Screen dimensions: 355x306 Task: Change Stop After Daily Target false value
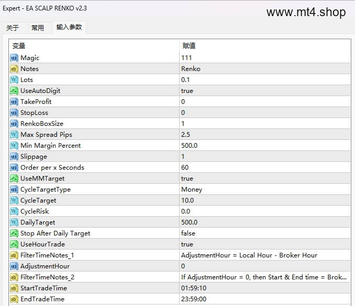click(265, 233)
